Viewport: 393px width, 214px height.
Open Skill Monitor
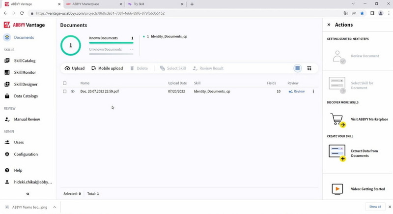[25, 72]
